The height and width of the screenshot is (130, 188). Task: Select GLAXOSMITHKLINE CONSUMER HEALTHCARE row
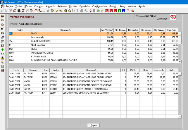pos(94,60)
